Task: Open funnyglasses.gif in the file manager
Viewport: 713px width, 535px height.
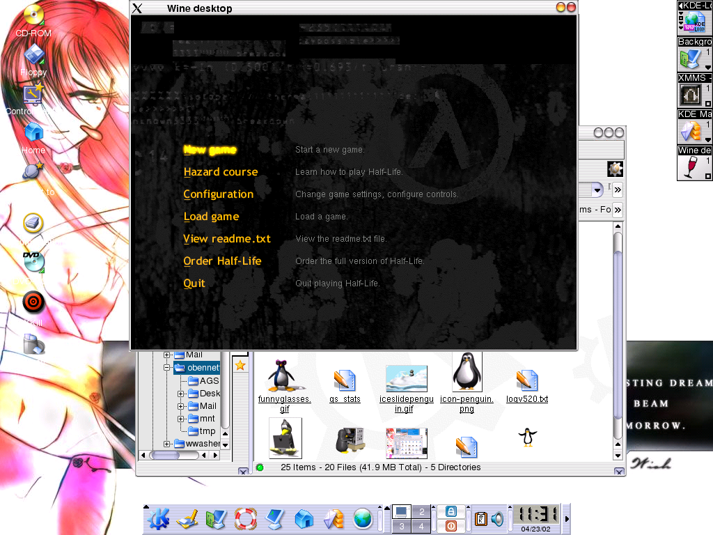Action: click(x=284, y=385)
